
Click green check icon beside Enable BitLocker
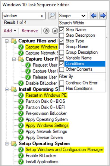(x=21, y=156)
